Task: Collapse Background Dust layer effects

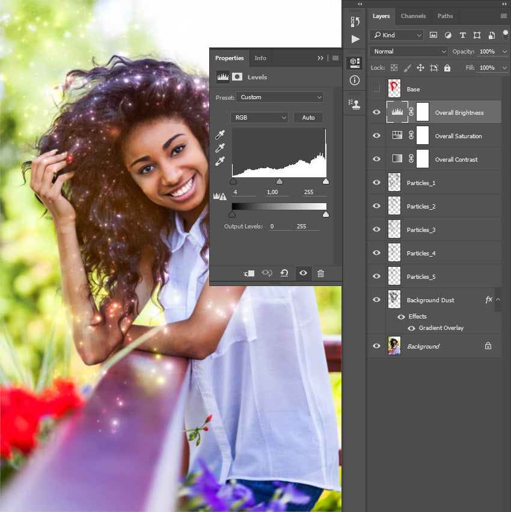Action: [498, 299]
